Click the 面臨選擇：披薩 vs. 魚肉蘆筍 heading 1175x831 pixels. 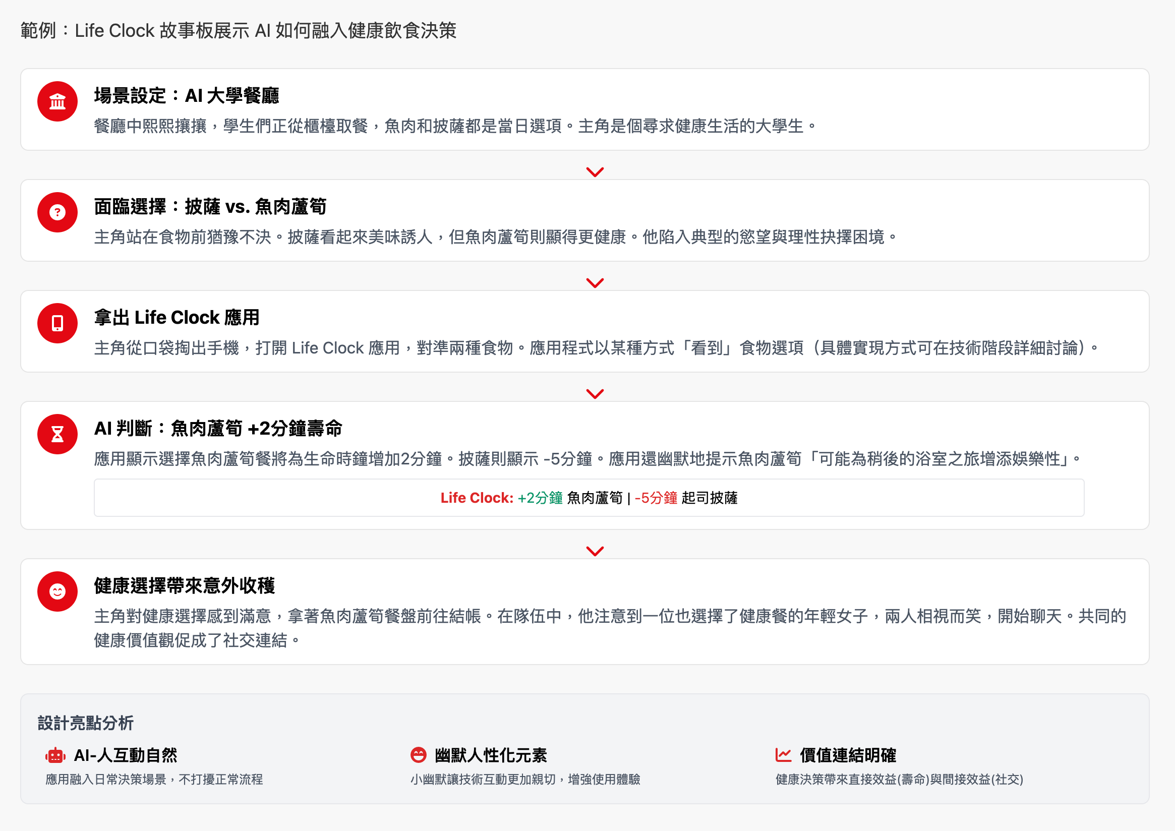210,207
